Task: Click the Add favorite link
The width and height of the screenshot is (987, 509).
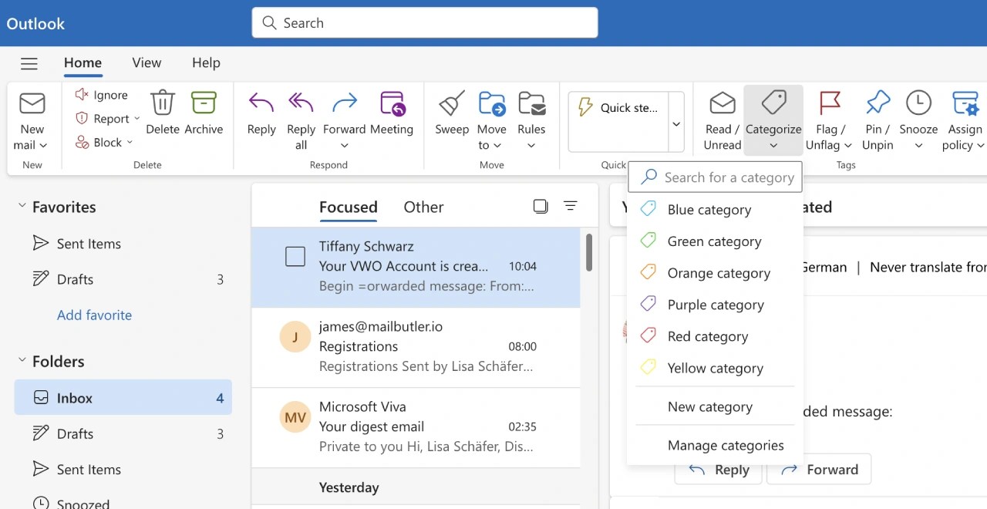Action: click(x=94, y=315)
